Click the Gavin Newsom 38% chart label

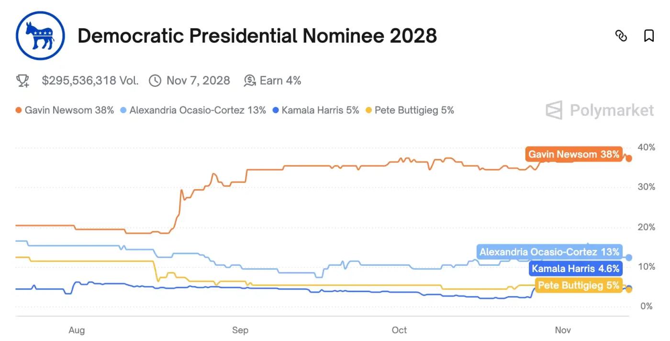click(x=573, y=155)
